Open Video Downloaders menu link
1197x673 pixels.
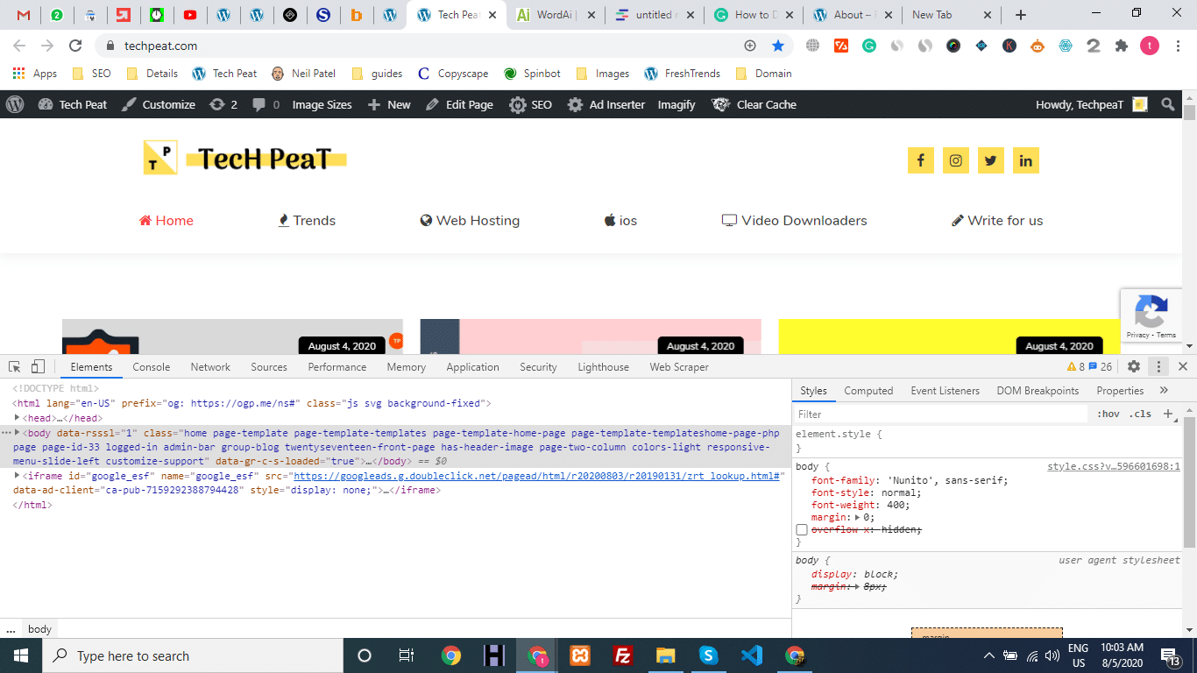click(795, 221)
